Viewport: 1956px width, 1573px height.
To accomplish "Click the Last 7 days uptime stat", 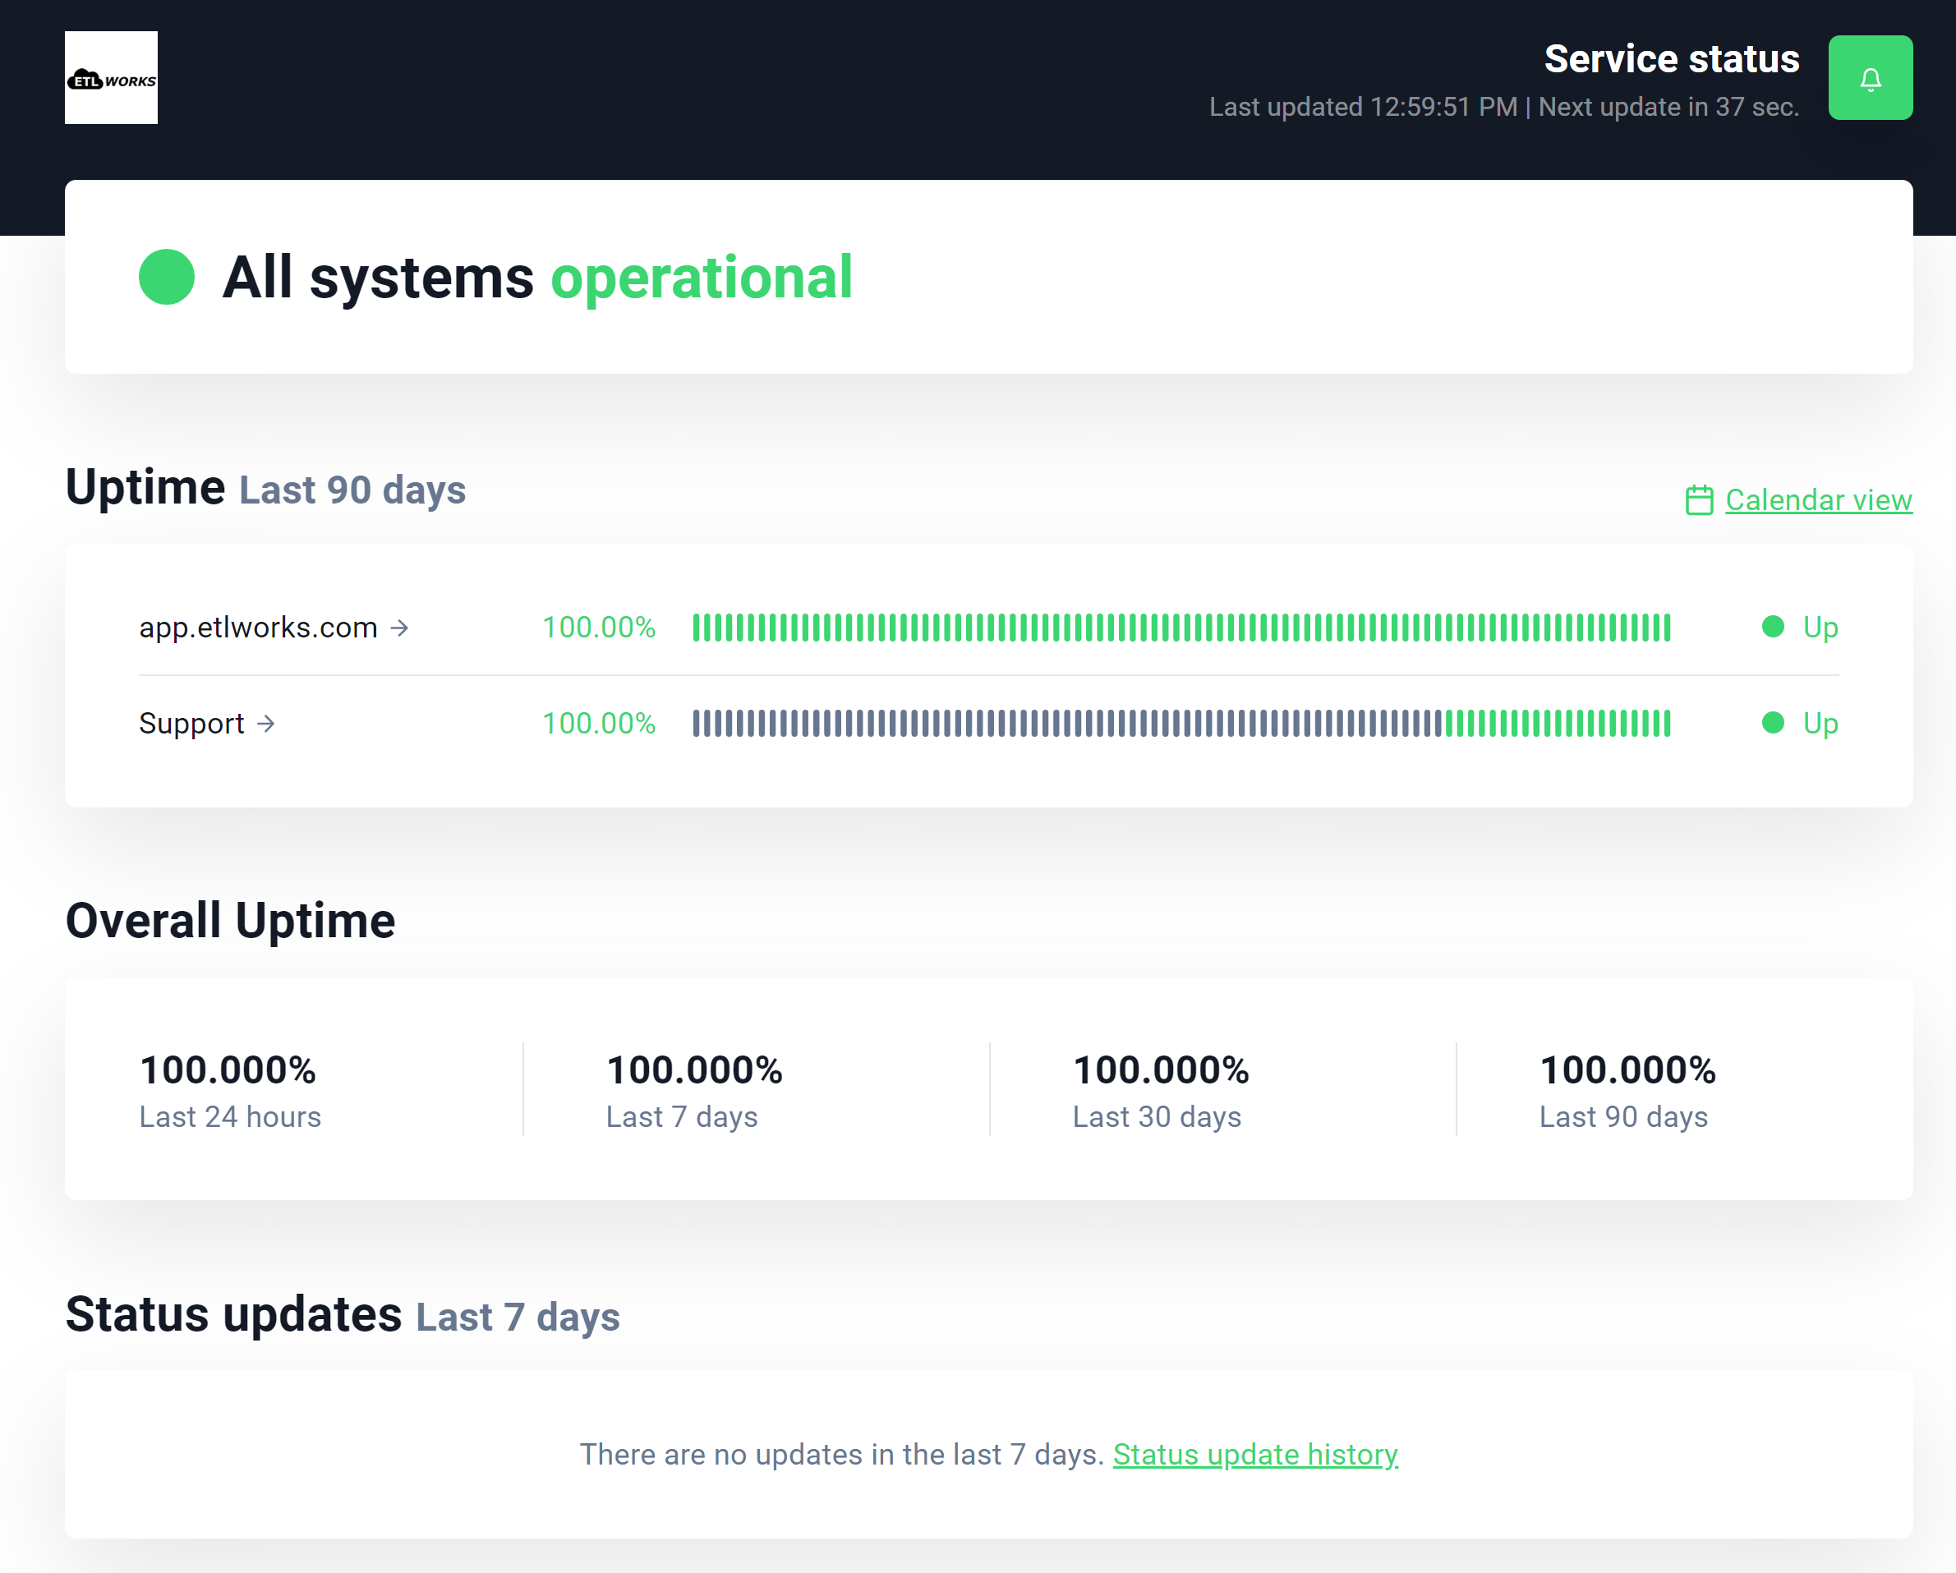I will (x=694, y=1089).
